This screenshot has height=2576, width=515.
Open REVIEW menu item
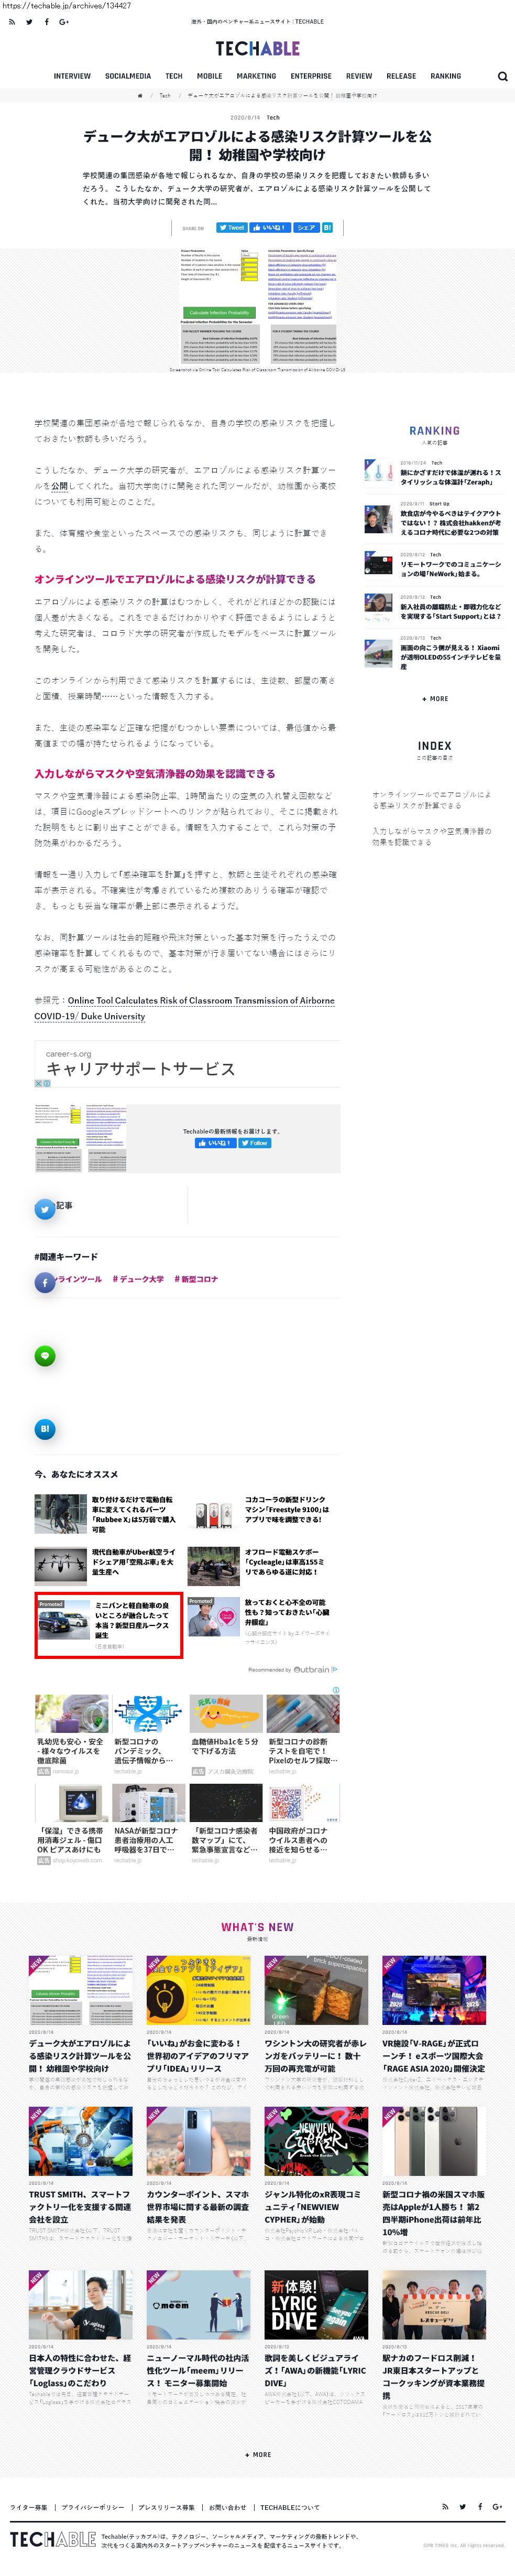coord(359,76)
